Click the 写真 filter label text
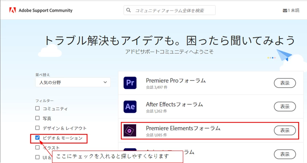Screen dimensions: 307x163 [47, 118]
